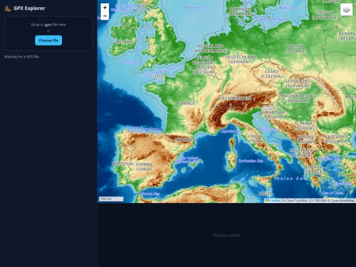The width and height of the screenshot is (356, 267).
Task: Click the North Sea label
Action: (193, 8)
